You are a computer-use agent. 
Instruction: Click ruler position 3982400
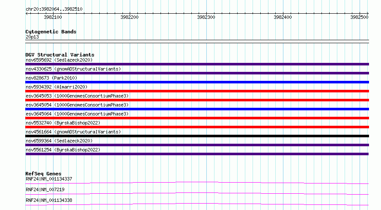click(x=283, y=17)
